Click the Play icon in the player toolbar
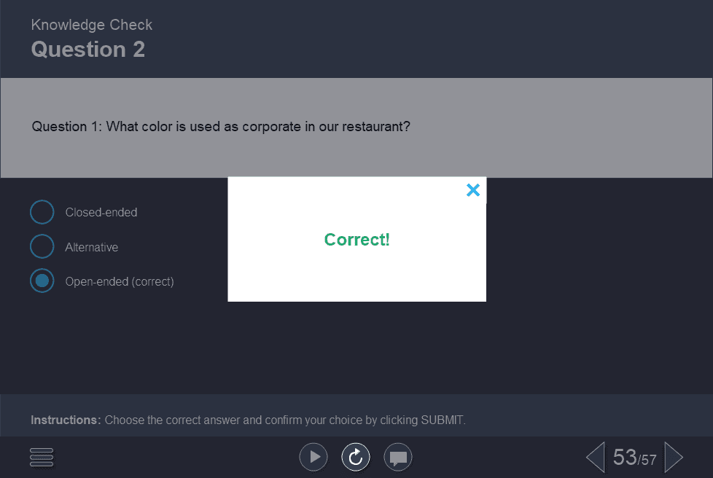The image size is (713, 478). click(x=313, y=457)
